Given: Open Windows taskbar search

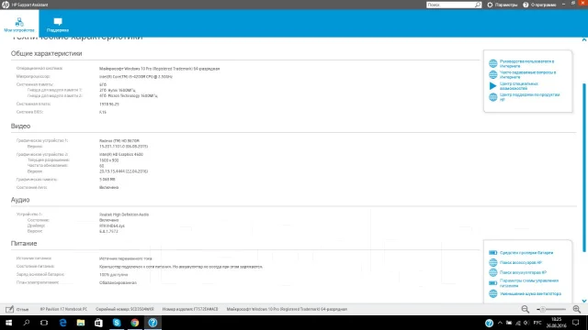Looking at the screenshot, I should [27, 323].
